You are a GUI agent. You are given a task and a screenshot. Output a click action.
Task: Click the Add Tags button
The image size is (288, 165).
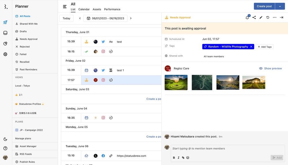coord(264,47)
